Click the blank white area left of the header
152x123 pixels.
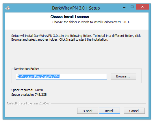click(27, 20)
